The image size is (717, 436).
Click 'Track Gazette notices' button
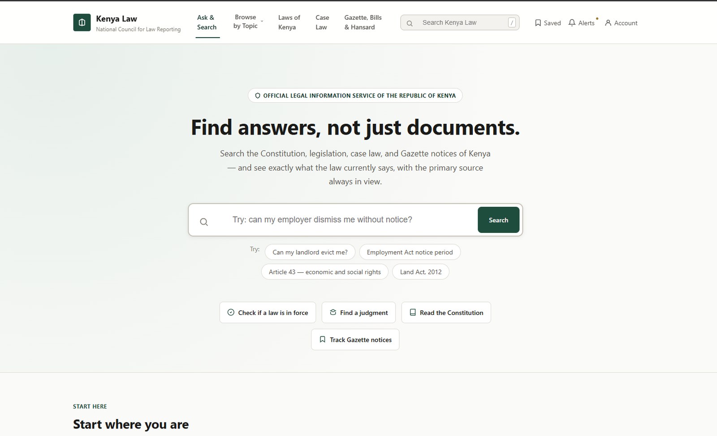pos(355,340)
